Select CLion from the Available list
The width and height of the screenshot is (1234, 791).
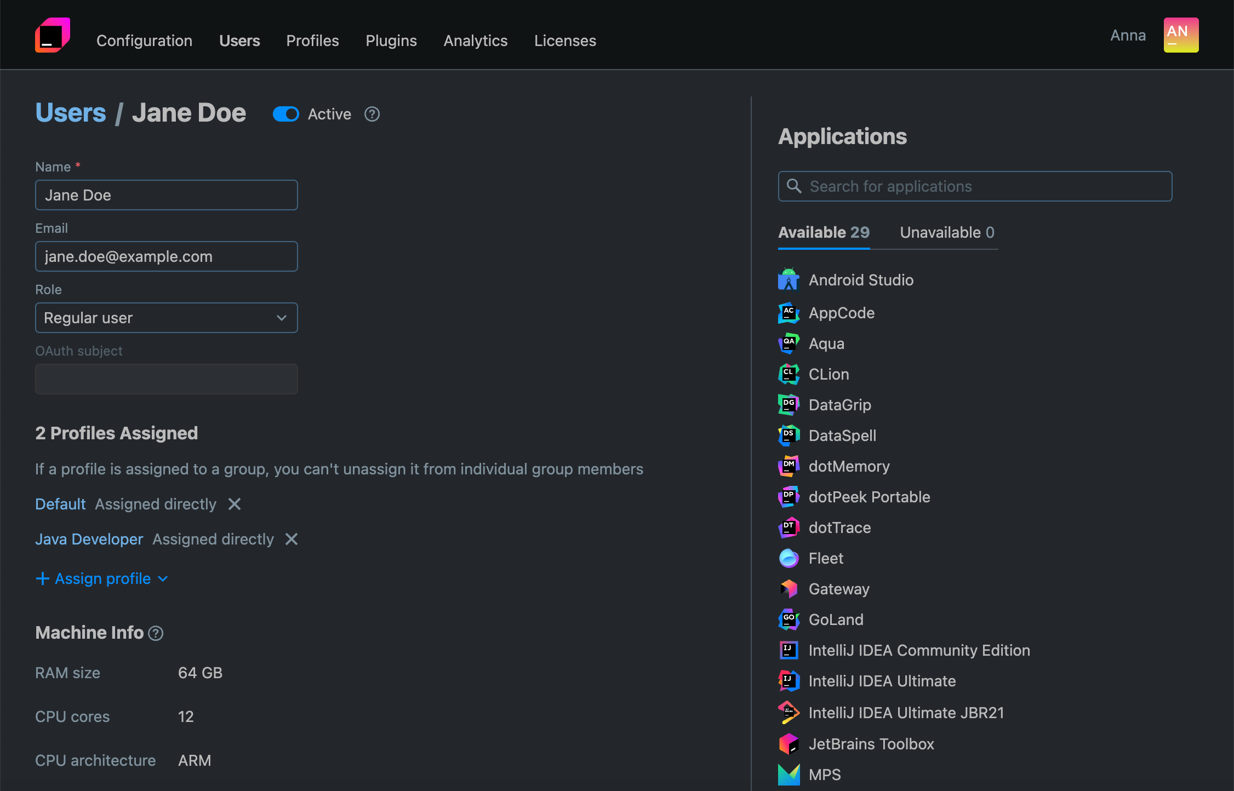[789, 374]
